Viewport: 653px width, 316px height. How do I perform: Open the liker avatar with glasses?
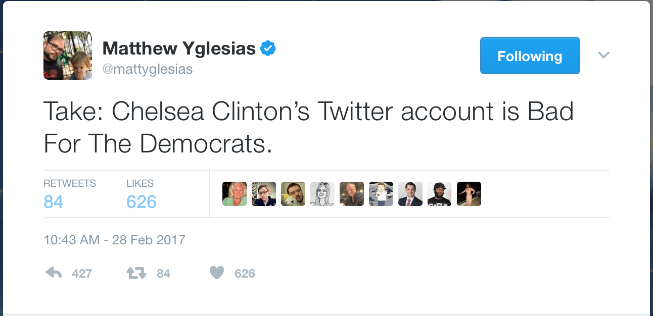click(x=264, y=194)
